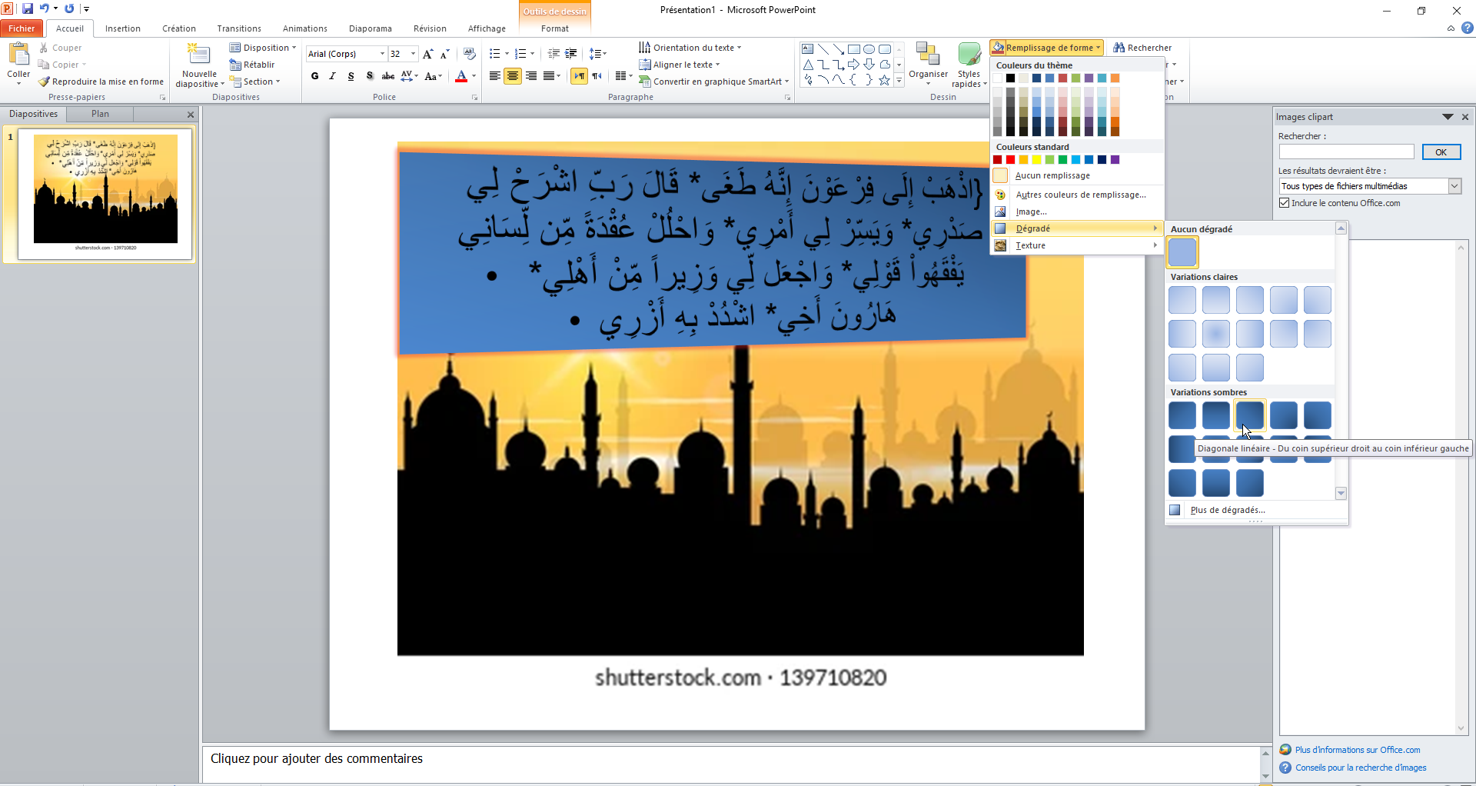The width and height of the screenshot is (1476, 786).
Task: Open Plus d'informations sur Office.com link
Action: (1358, 750)
